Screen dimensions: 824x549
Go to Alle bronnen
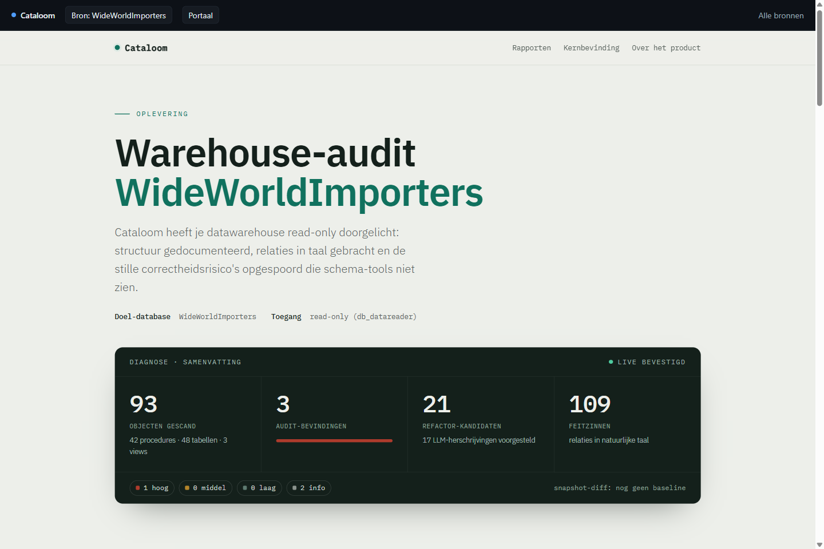(x=781, y=15)
